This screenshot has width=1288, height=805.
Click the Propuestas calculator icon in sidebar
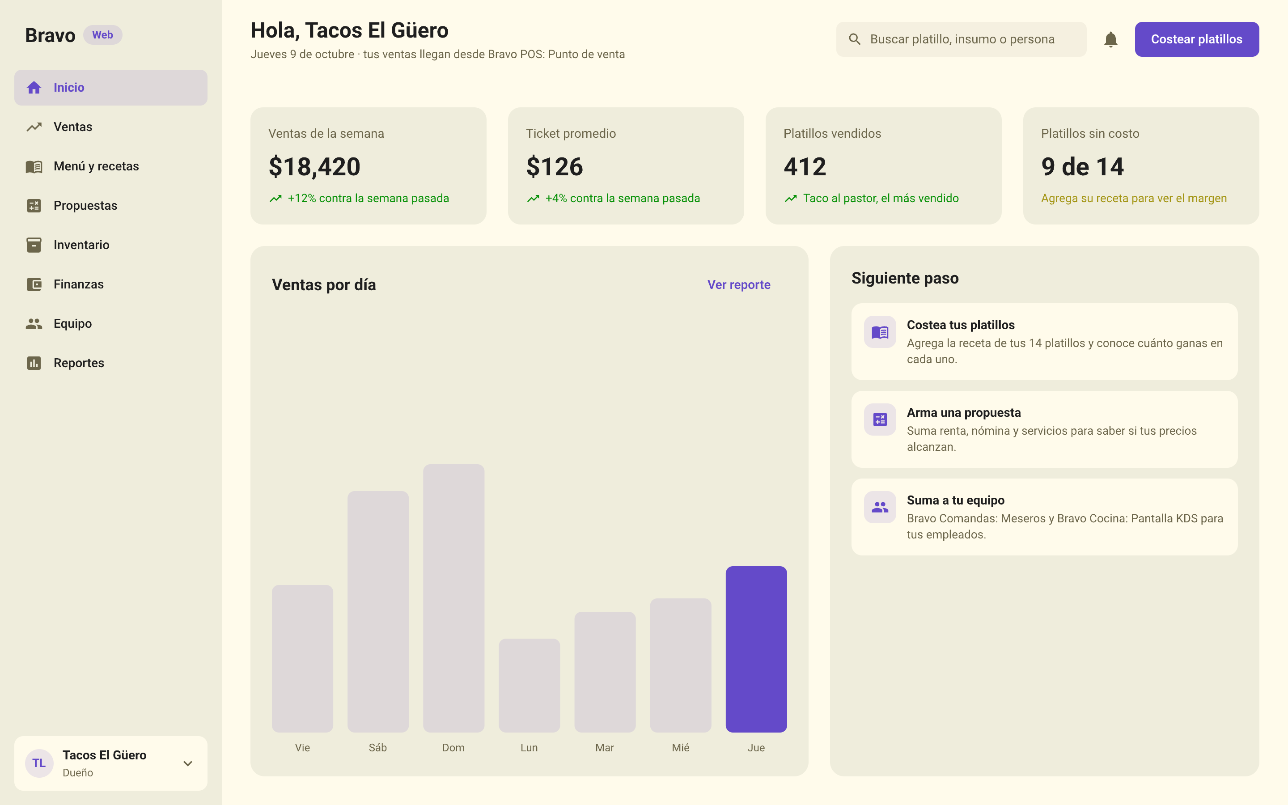pyautogui.click(x=34, y=206)
